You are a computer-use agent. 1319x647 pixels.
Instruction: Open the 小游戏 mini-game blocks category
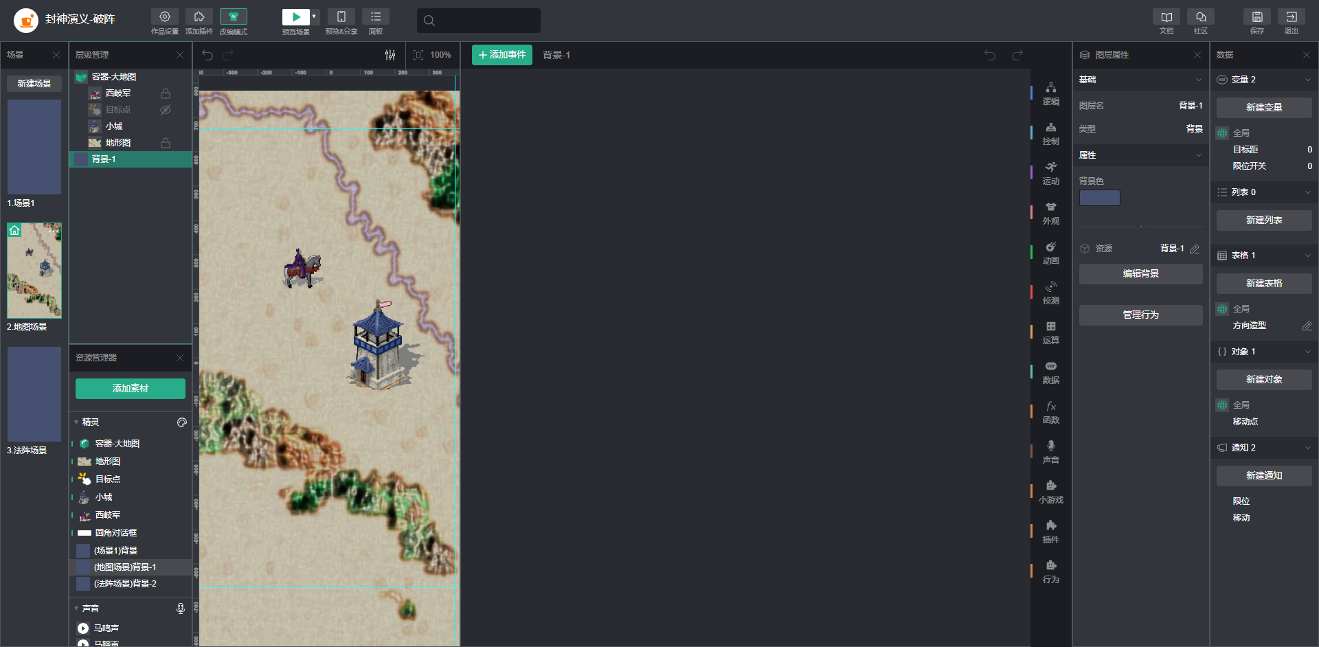click(x=1051, y=492)
